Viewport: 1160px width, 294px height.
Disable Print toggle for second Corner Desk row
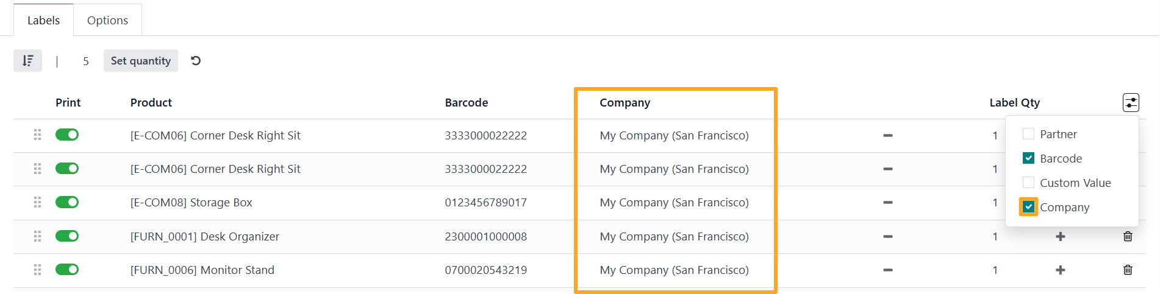pos(67,168)
